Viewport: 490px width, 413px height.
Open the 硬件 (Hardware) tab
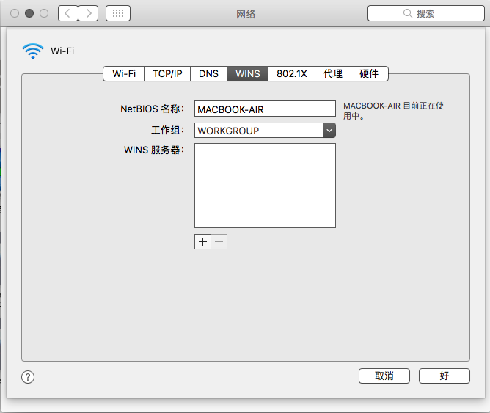(x=370, y=74)
